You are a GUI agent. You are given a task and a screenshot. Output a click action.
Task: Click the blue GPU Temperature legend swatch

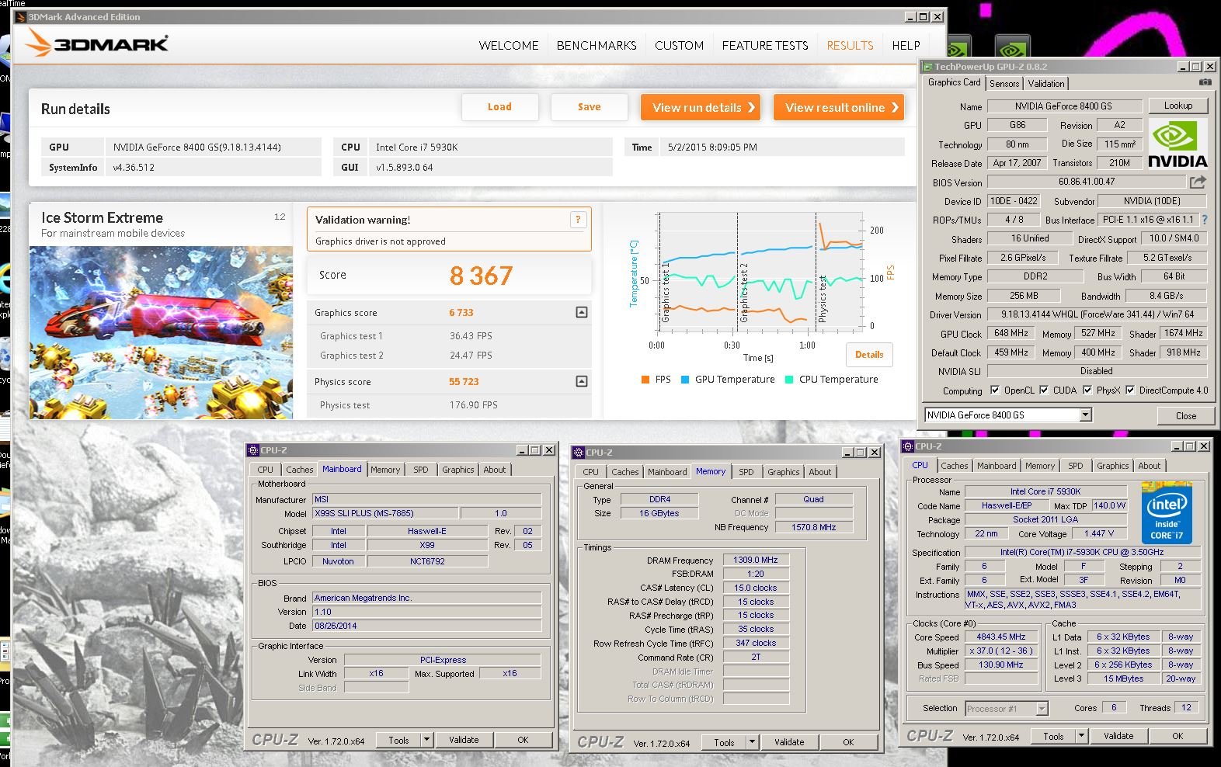[685, 380]
